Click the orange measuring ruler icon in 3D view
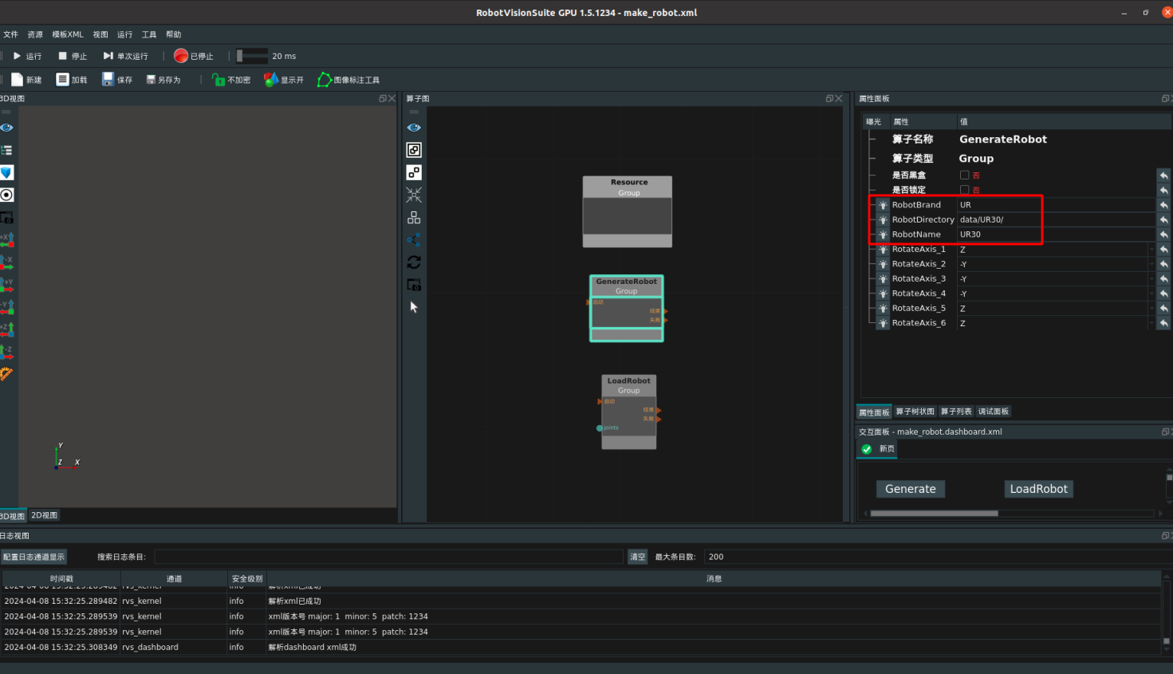 (x=7, y=373)
